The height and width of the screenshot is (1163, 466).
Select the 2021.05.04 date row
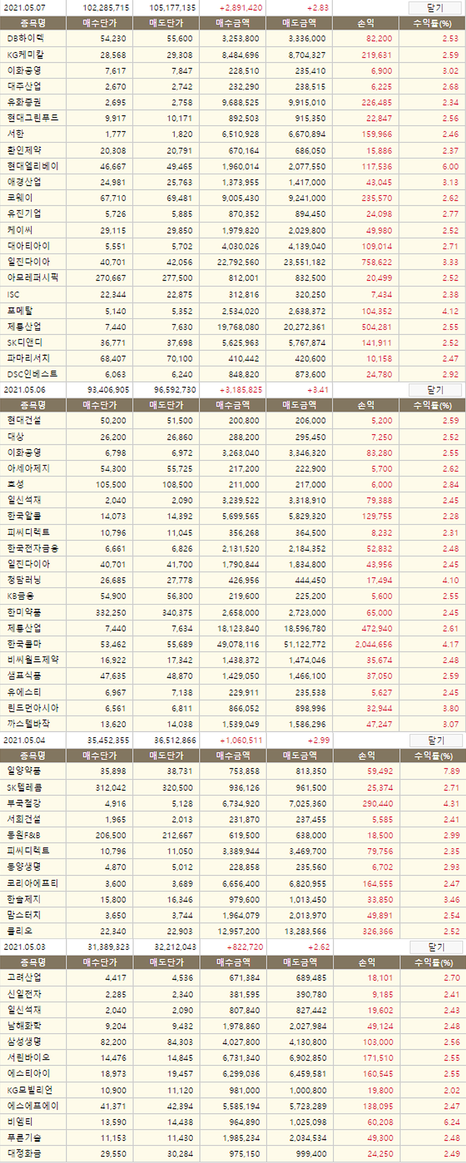(x=233, y=740)
